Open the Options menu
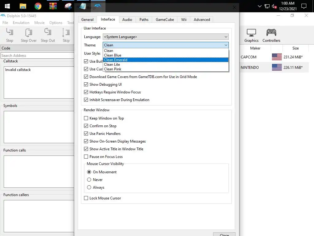Screen dimensions: 314x236 pos(56,23)
